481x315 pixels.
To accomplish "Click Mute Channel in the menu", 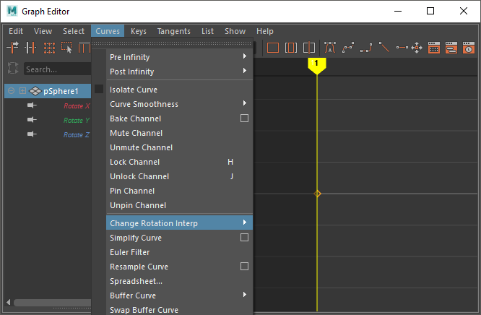I will pyautogui.click(x=135, y=133).
